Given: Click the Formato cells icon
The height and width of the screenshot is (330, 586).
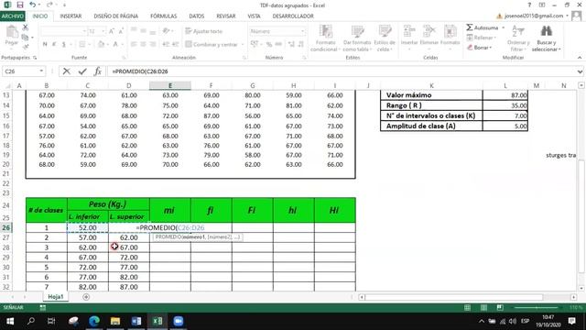Looking at the screenshot, I should click(450, 31).
